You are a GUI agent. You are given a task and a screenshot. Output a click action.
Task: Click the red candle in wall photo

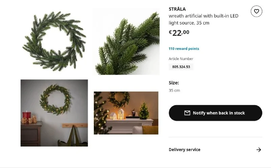tap(26, 115)
